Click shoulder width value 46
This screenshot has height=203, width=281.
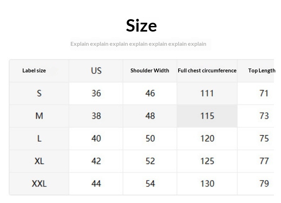point(150,93)
